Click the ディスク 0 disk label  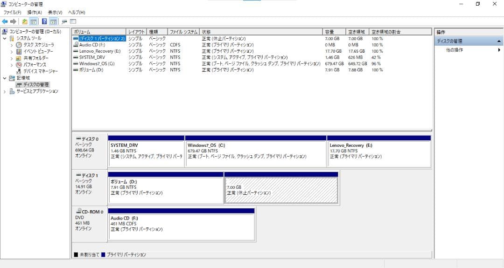90,139
